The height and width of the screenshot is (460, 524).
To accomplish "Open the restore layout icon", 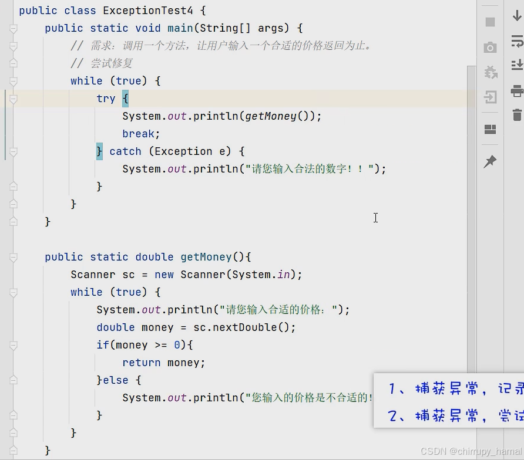I will pos(490,130).
